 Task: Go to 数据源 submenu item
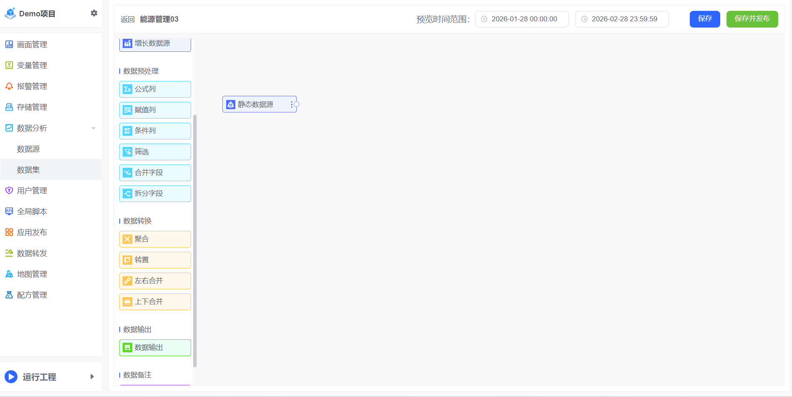pyautogui.click(x=28, y=149)
